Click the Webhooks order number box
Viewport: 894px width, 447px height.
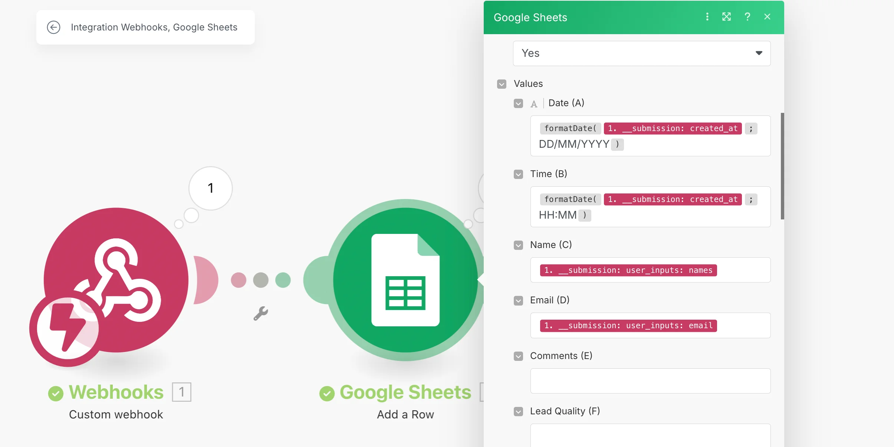[181, 392]
